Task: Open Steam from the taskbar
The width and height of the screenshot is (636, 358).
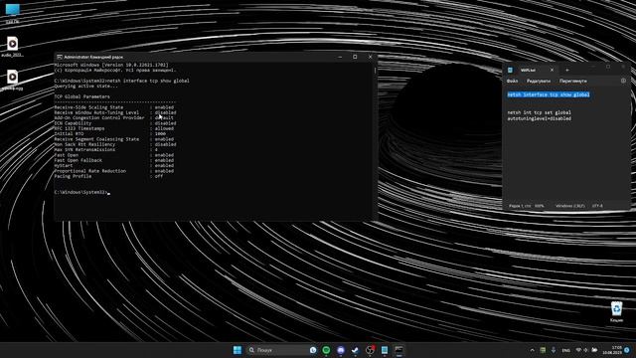Action: (355, 350)
